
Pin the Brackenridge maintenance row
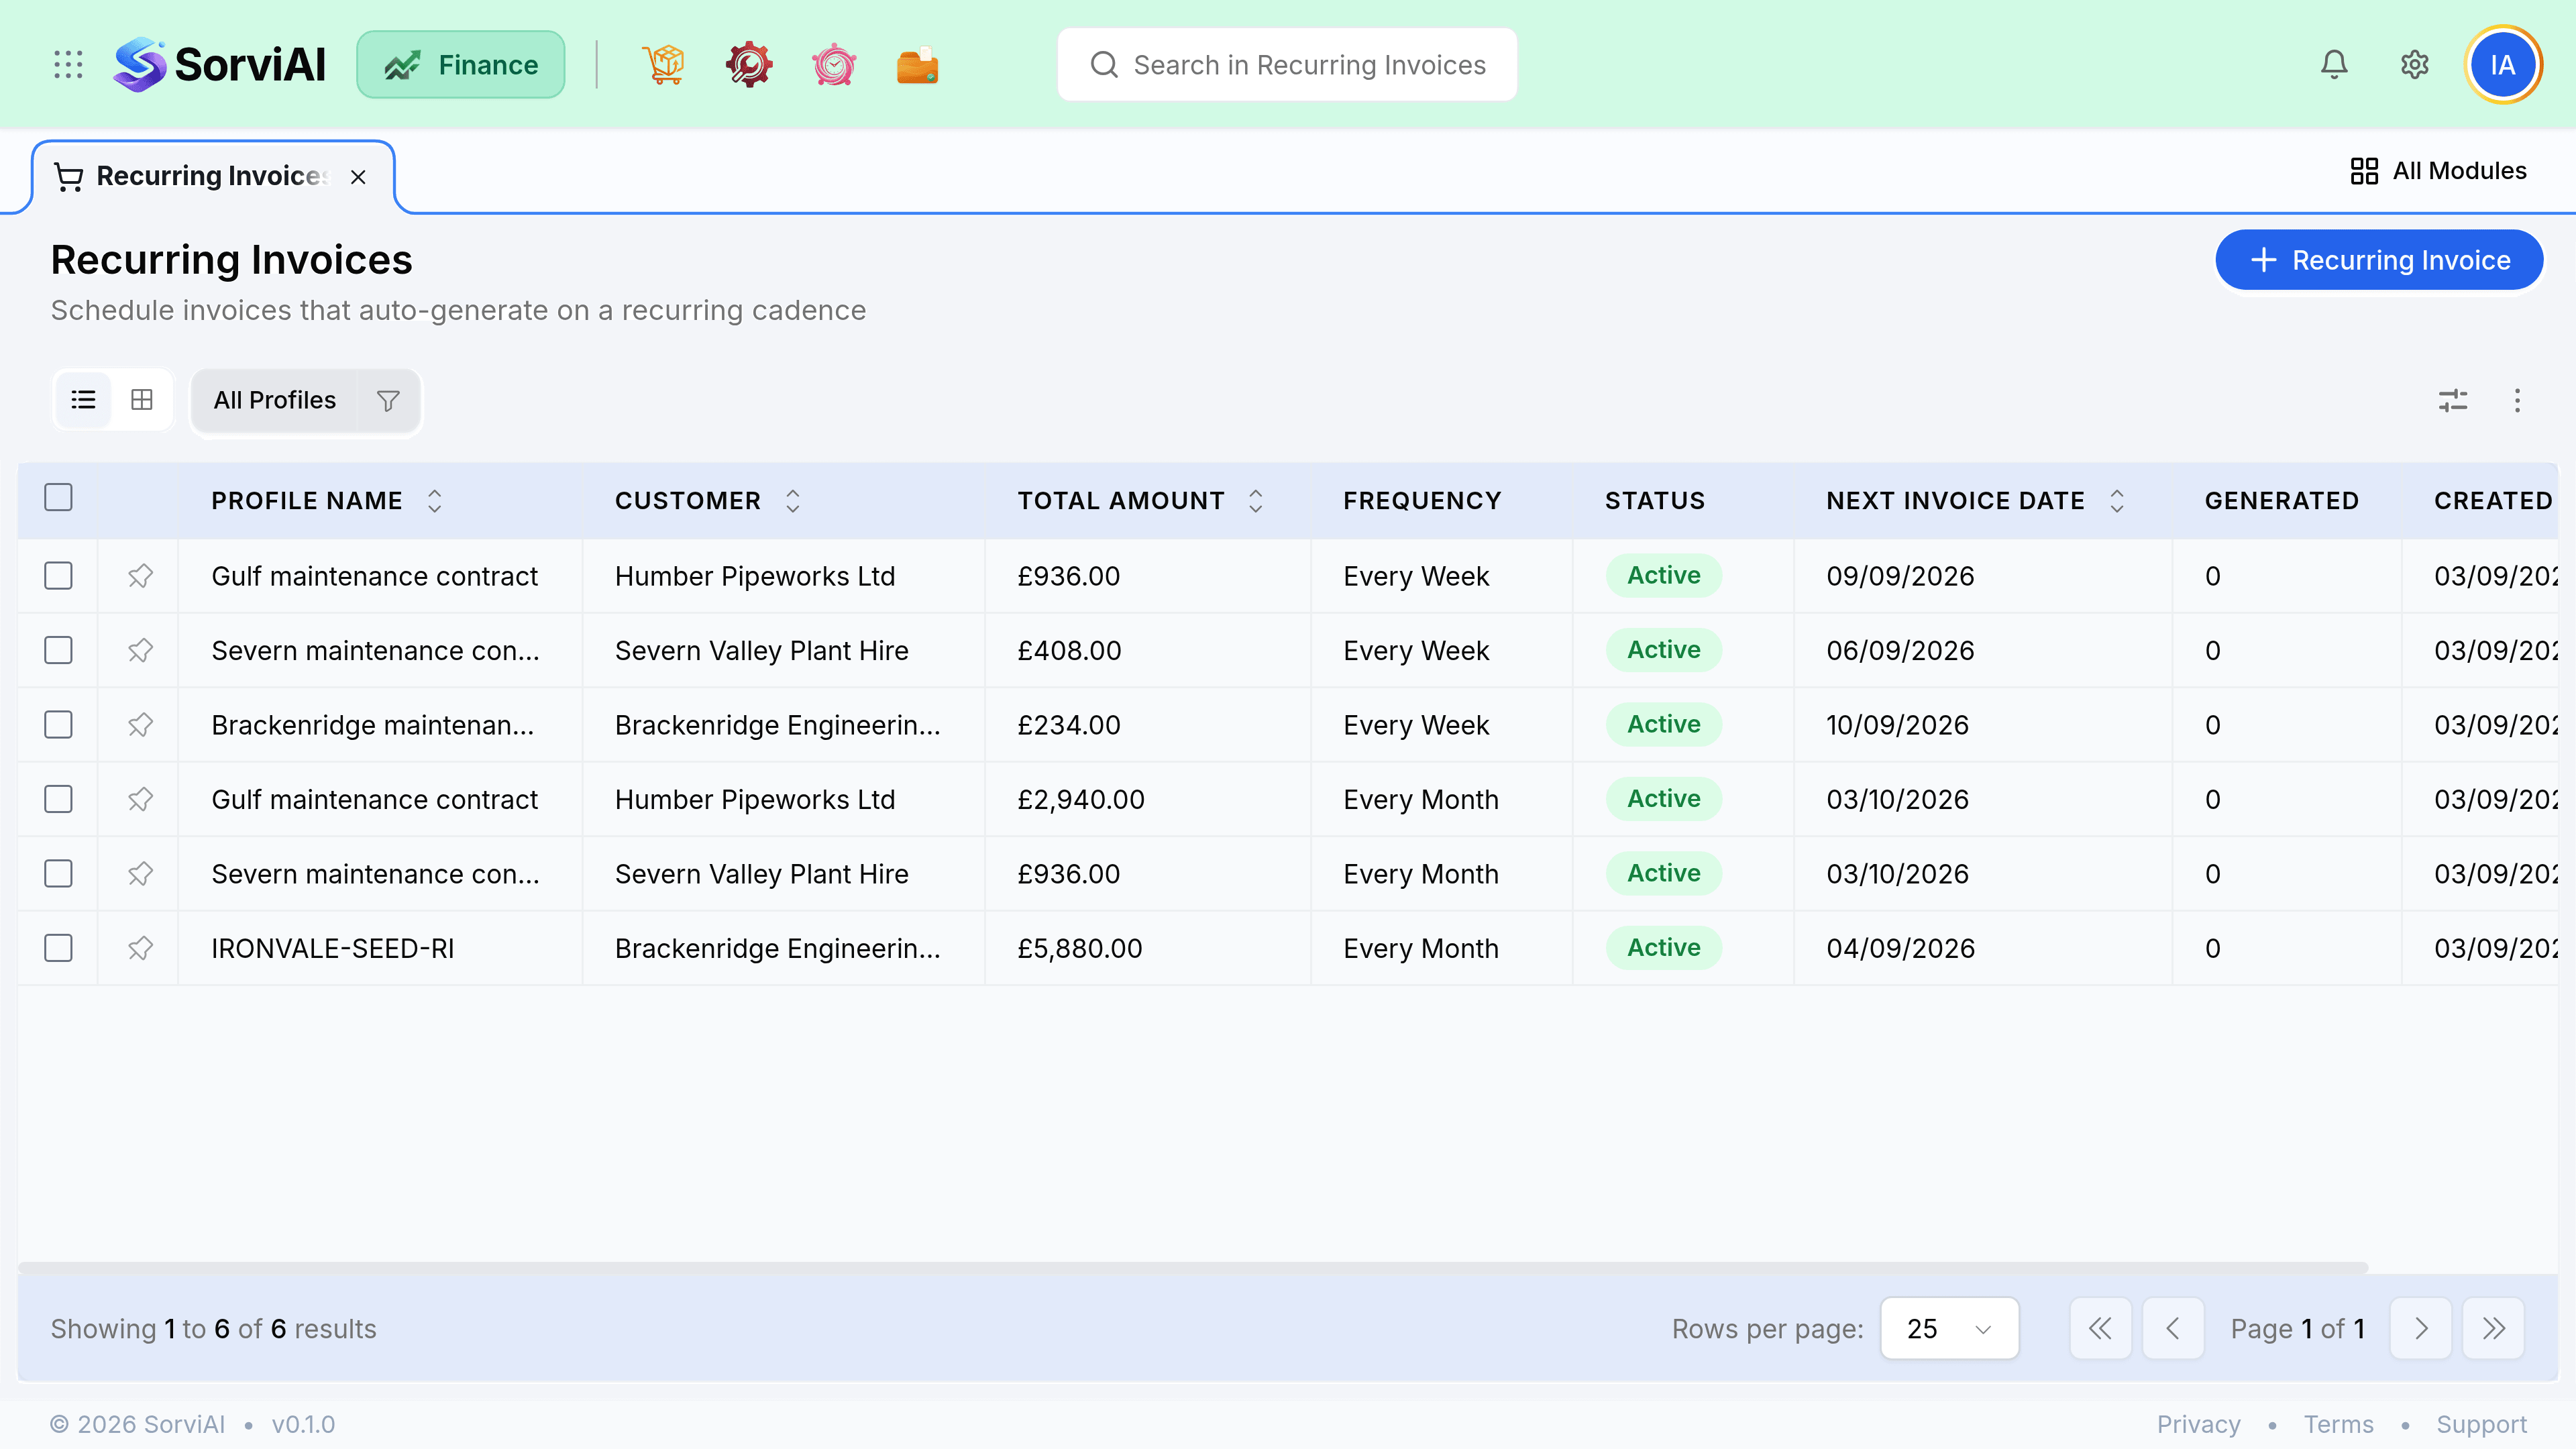point(140,725)
